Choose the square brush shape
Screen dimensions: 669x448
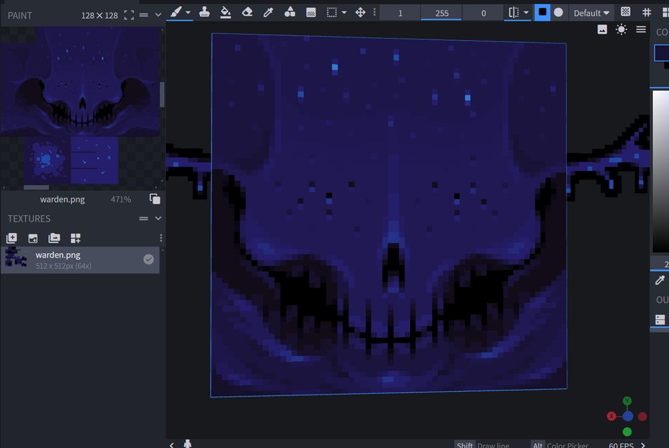click(x=542, y=12)
